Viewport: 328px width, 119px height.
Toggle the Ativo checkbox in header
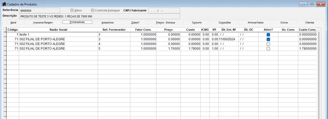tap(72, 10)
